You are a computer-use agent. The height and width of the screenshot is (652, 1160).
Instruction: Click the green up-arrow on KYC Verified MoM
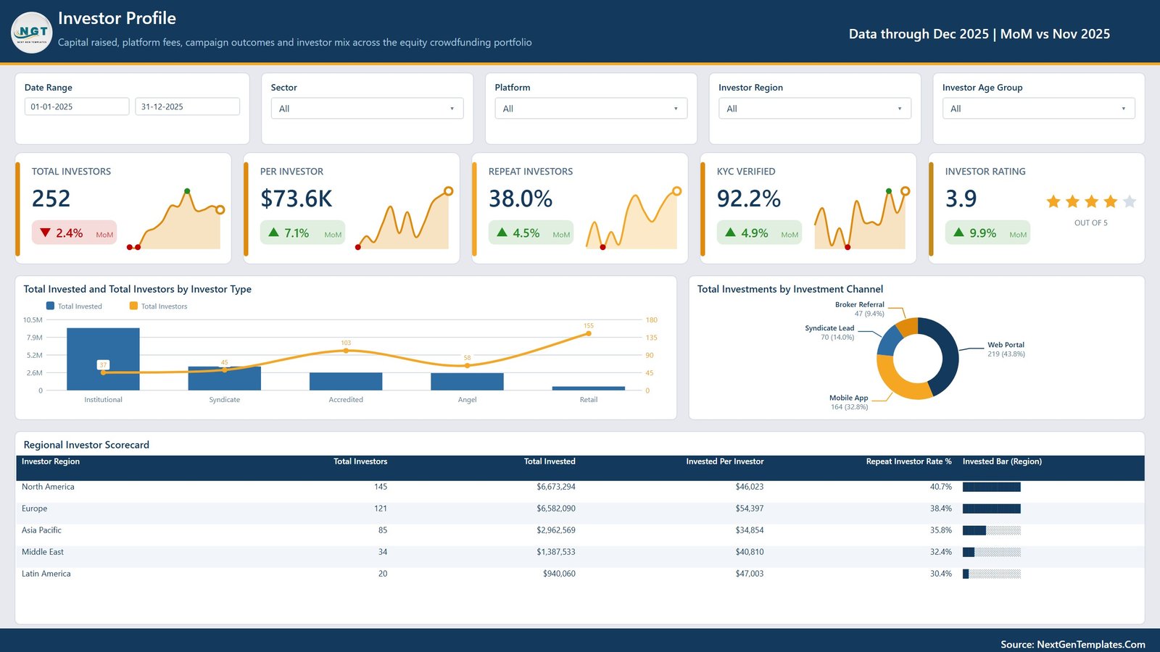pos(730,233)
